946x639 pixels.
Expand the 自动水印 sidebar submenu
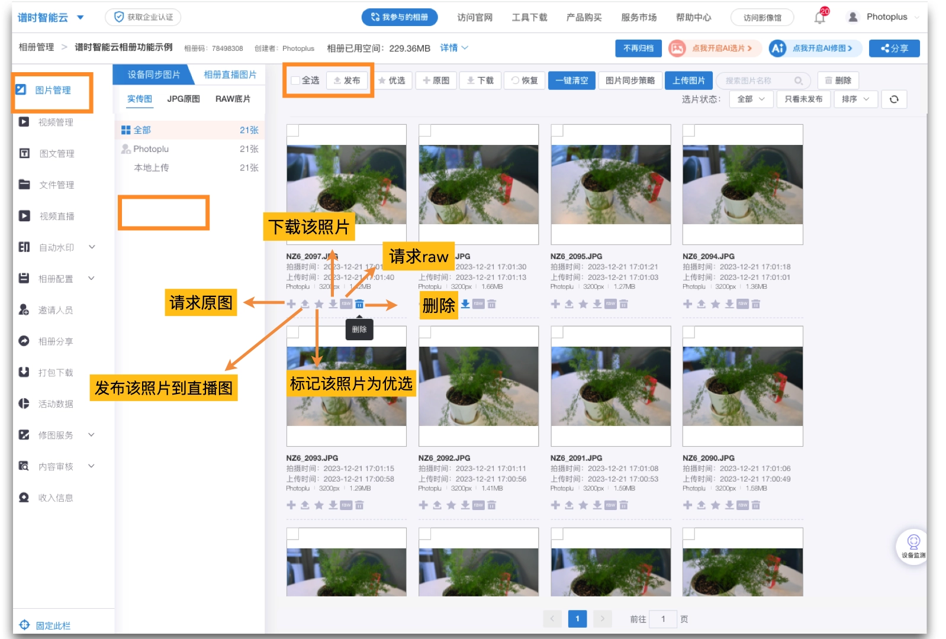(x=92, y=247)
